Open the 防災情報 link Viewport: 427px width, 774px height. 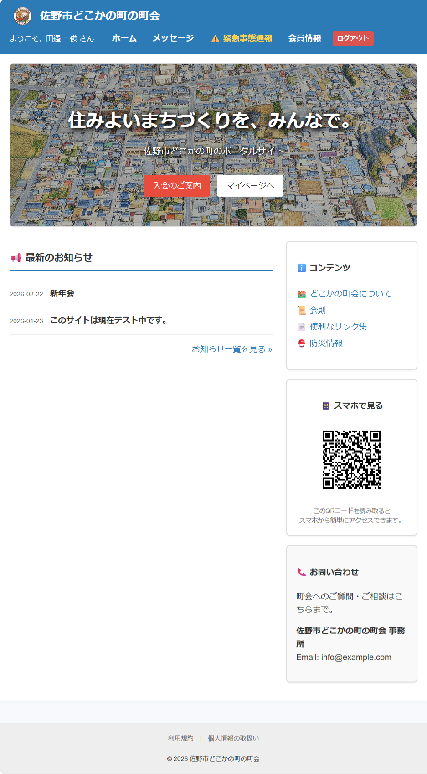coord(326,343)
